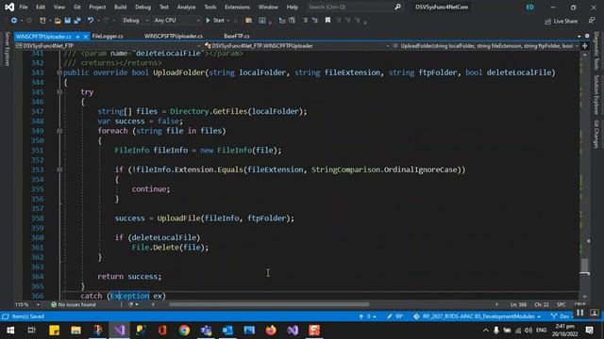
Task: Open the Server Explorer side tab
Action: tap(7, 49)
